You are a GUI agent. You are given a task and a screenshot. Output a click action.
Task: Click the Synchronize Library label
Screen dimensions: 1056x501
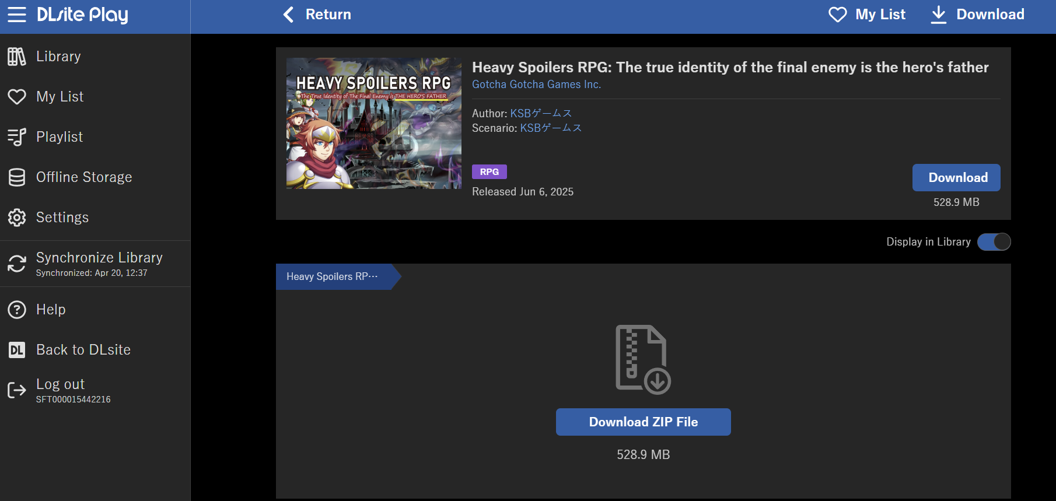[99, 258]
